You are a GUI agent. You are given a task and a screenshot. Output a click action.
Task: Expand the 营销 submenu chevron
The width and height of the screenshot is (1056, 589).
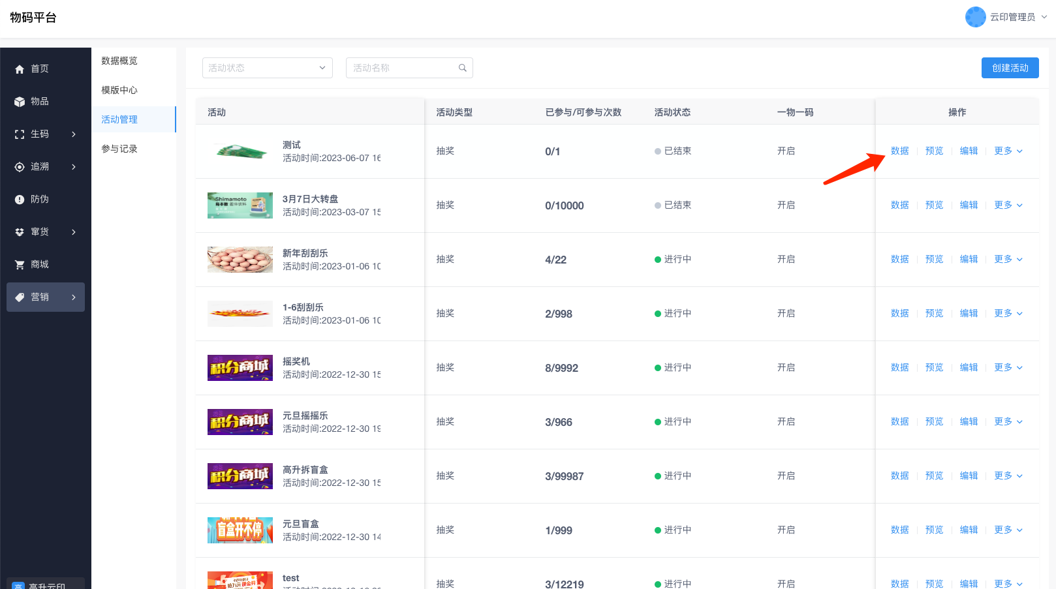click(74, 297)
